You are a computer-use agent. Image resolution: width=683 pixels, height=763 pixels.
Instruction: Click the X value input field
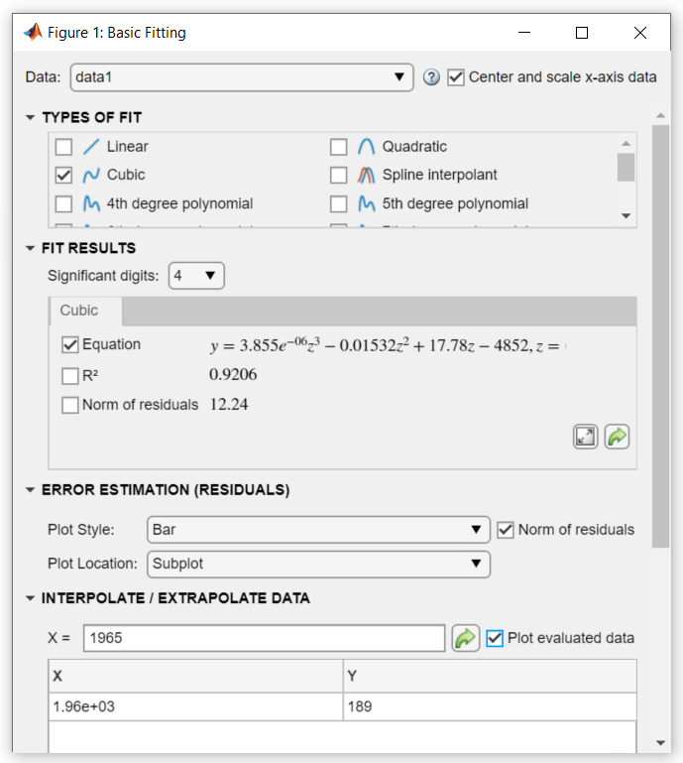264,638
